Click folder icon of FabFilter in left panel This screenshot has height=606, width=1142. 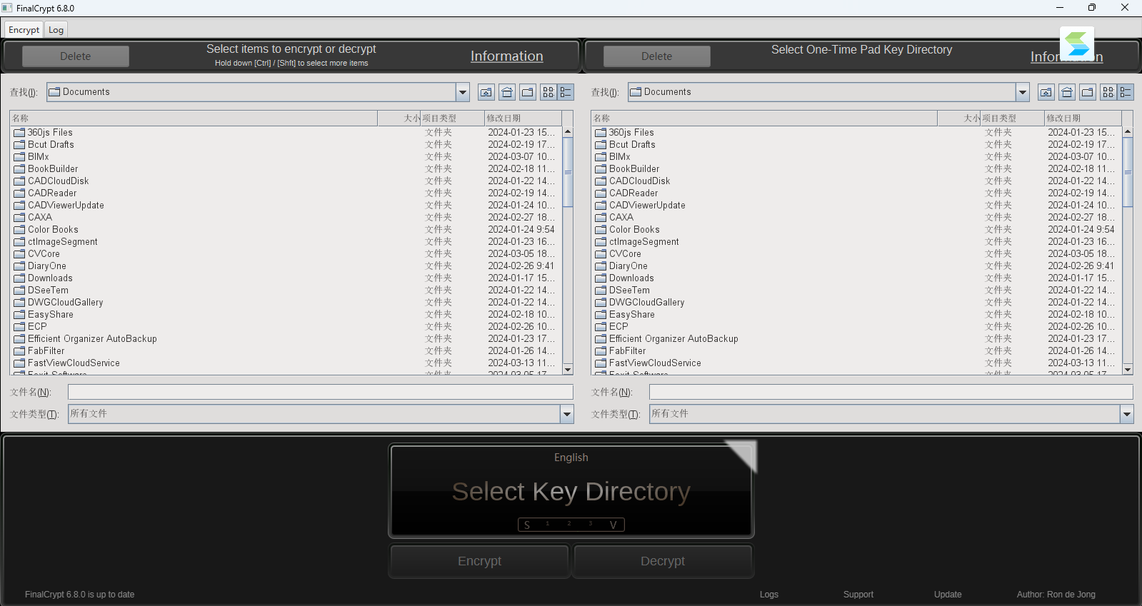(19, 351)
